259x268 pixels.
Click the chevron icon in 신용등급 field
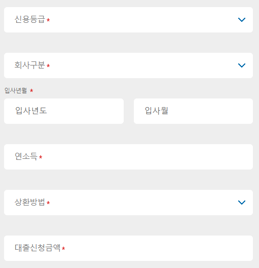(242, 20)
